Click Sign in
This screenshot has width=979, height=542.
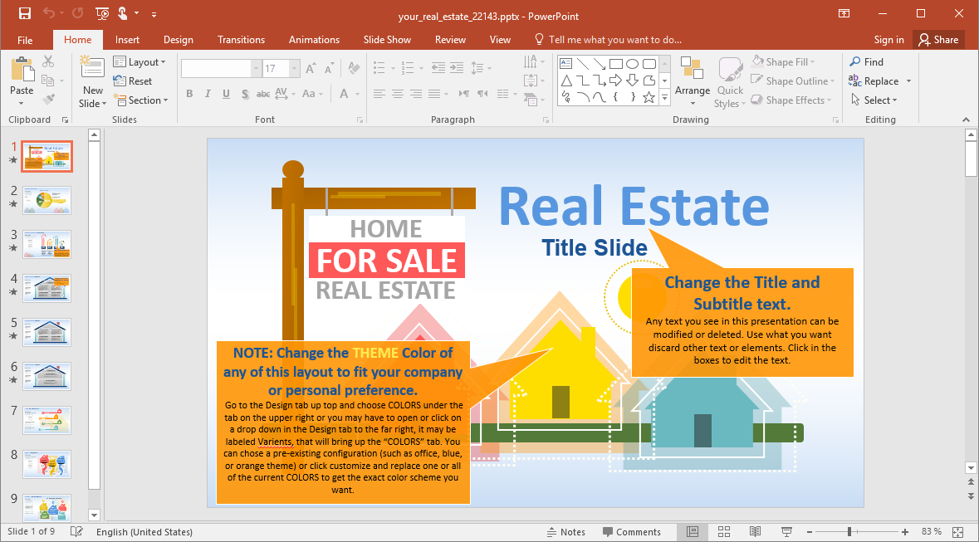[x=888, y=40]
